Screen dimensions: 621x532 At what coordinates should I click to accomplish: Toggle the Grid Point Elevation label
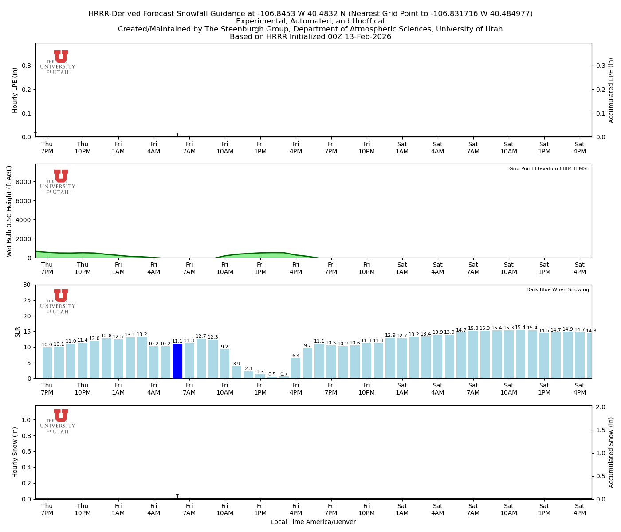point(550,168)
